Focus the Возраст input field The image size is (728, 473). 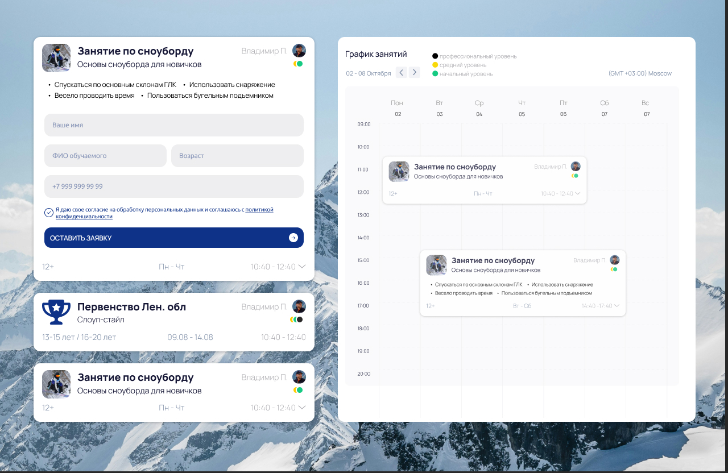pos(237,156)
